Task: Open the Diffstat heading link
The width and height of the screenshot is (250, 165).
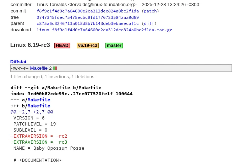Action: coord(18,62)
